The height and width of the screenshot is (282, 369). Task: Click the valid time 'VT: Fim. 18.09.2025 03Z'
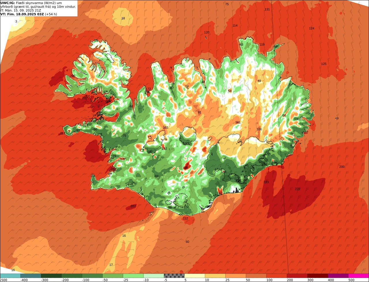[x=22, y=14]
